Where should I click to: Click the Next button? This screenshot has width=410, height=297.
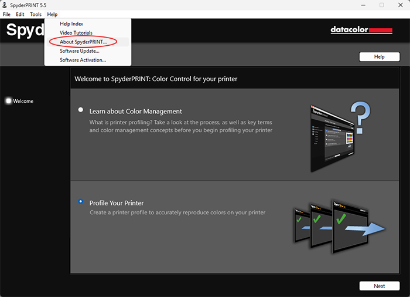click(379, 286)
